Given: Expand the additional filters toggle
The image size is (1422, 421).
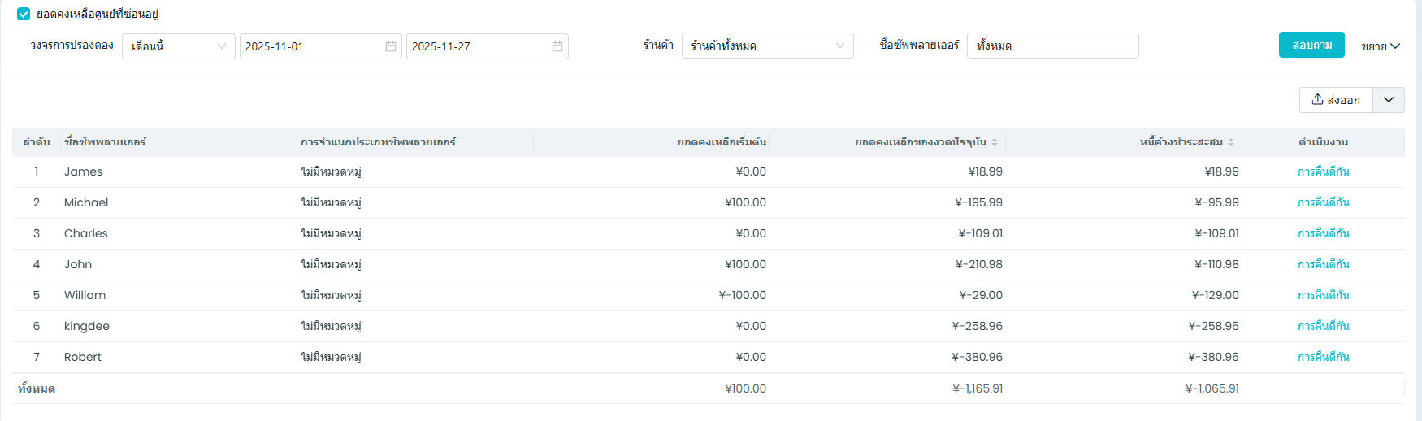Looking at the screenshot, I should [x=1380, y=46].
